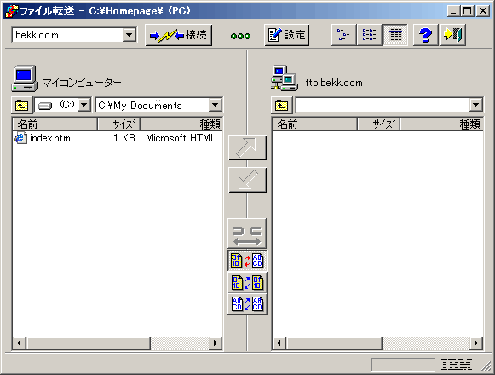This screenshot has height=375, width=495.
Task: Click the 接続 connect button
Action: coord(179,35)
